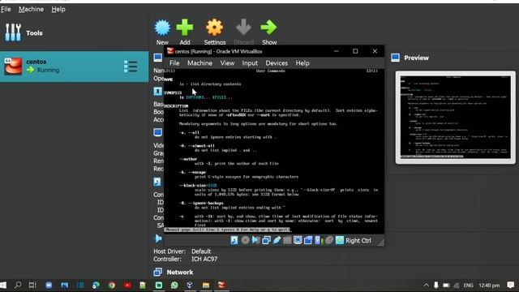This screenshot has width=519, height=292.
Task: Open Windows taskbar search
Action: pyautogui.click(x=18, y=285)
